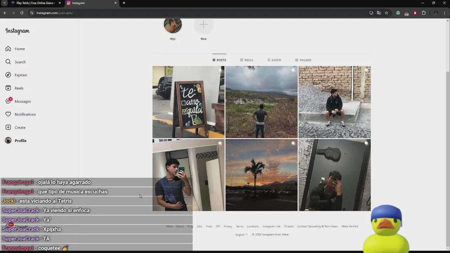Select the POSTS profile tab
Screen dimensions: 450x253
pyautogui.click(x=219, y=60)
